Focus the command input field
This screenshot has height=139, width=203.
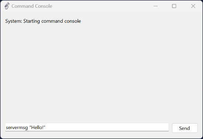pyautogui.click(x=87, y=127)
